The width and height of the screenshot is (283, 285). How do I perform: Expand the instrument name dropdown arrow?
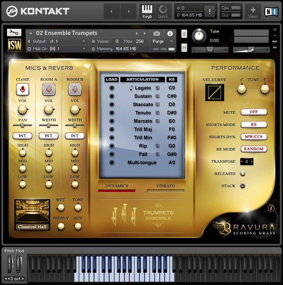pos(31,34)
